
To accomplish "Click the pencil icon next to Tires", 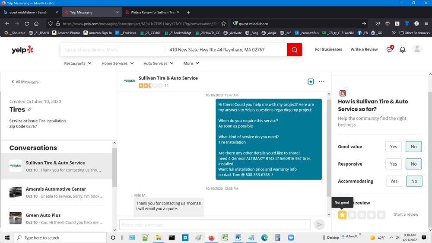I will coord(30,110).
